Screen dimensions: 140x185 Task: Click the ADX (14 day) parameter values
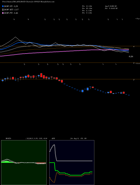click(x=78, y=138)
